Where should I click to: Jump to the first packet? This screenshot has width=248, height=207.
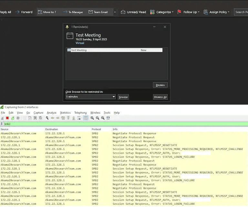pos(68,118)
